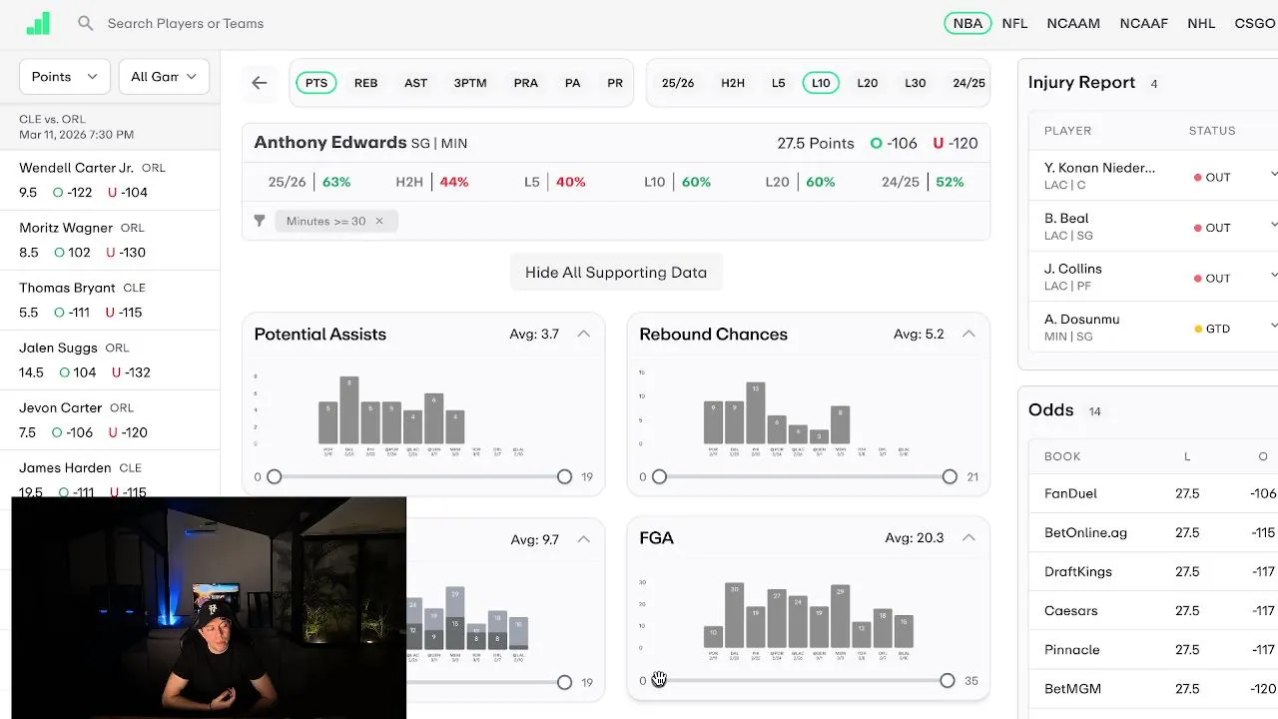Viewport: 1278px width, 719px height.
Task: Open the All Games dropdown
Action: 164,76
